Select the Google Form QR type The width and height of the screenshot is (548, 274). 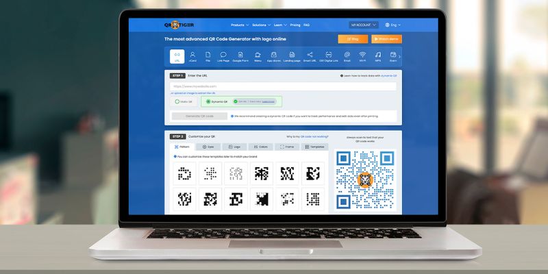(240, 57)
